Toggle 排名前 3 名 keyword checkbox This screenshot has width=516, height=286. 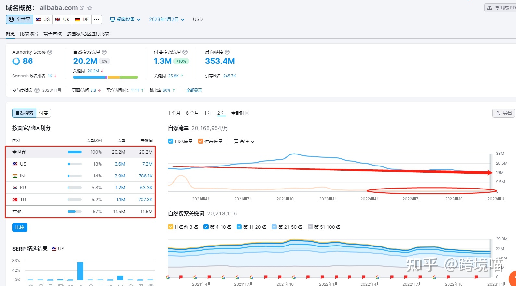(x=171, y=227)
